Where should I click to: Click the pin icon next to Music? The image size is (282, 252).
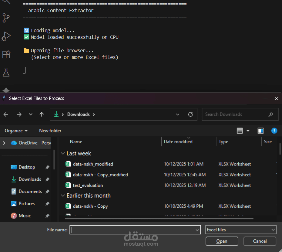click(47, 216)
